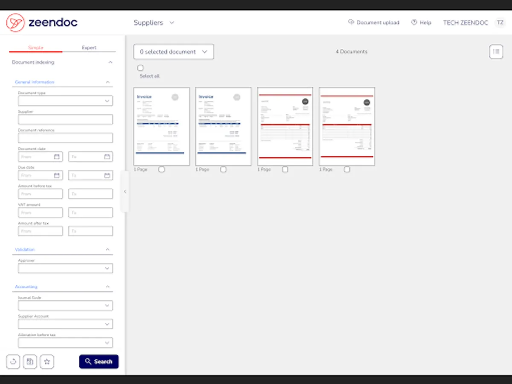Open the Zeendoc home via logo icon
Screen dimensions: 512x384
[x=16, y=23]
